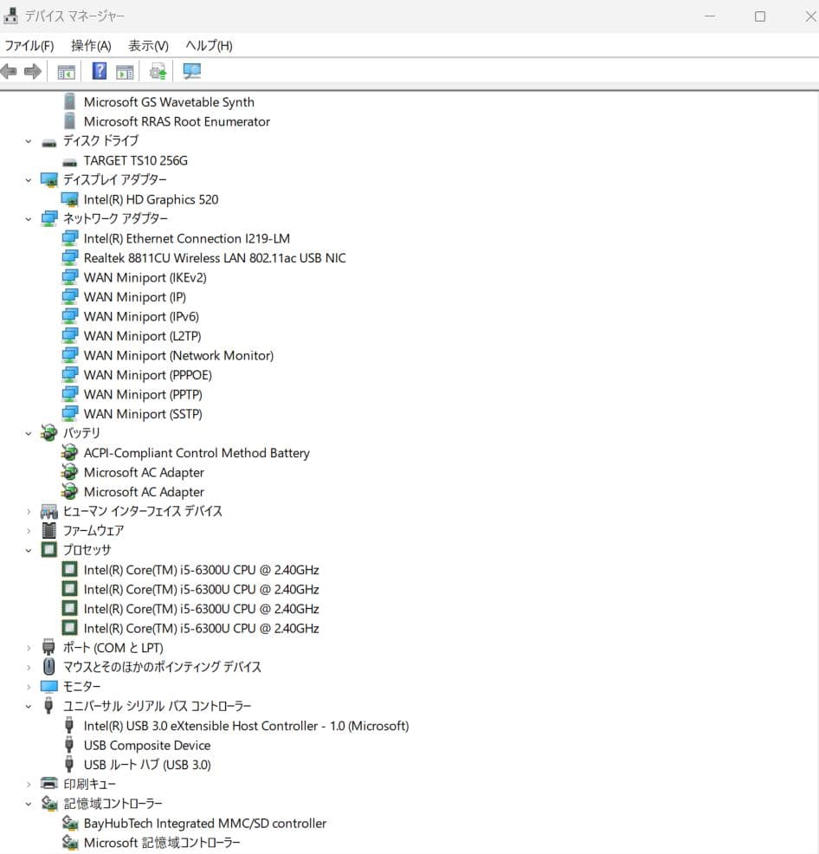
Task: Click the Properties toolbar icon
Action: tap(125, 70)
